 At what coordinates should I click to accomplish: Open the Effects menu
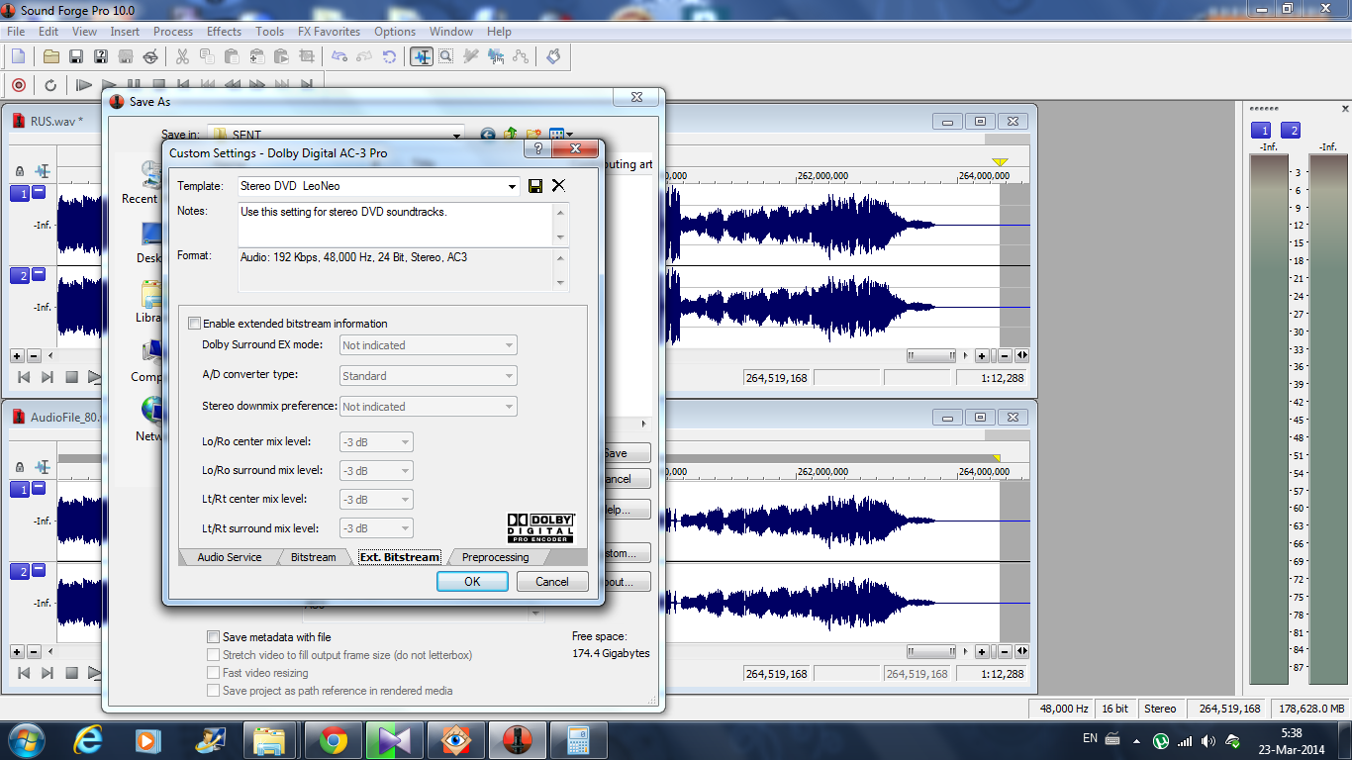pyautogui.click(x=224, y=32)
